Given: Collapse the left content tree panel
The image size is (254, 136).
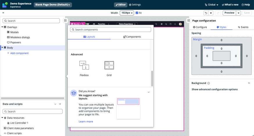Looking at the screenshot, I should [65, 20].
